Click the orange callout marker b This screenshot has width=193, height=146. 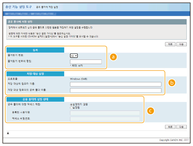(171, 83)
